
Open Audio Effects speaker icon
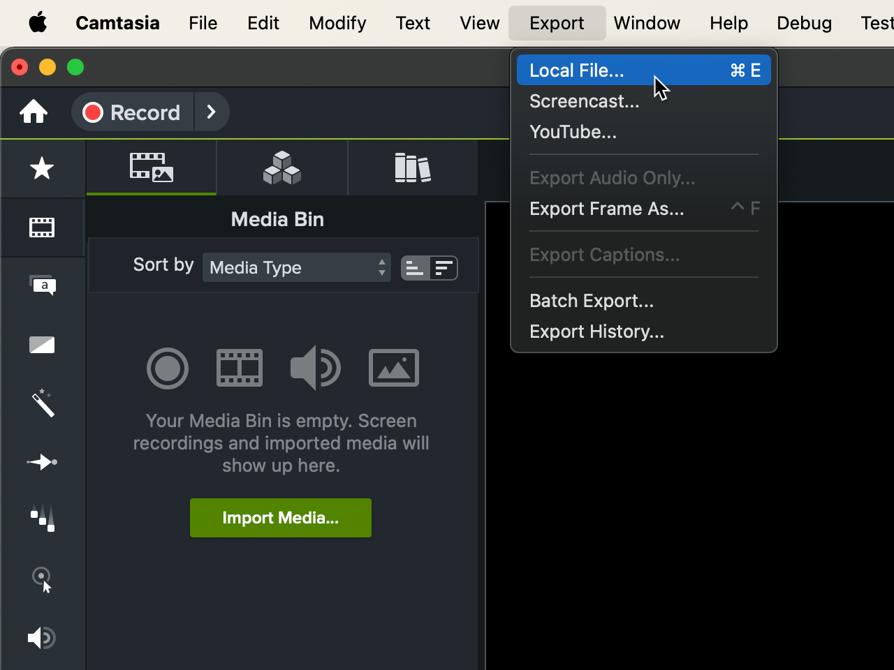(42, 638)
